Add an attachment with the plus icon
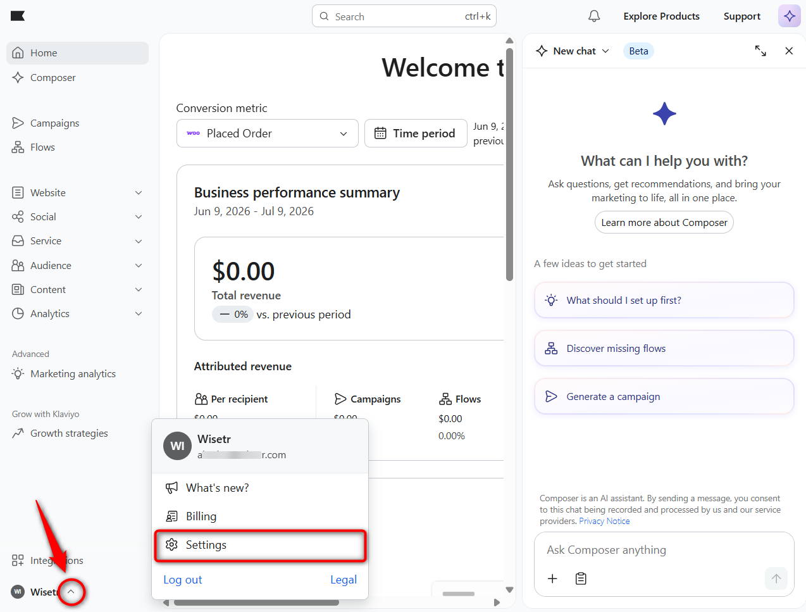806x612 pixels. [x=552, y=578]
